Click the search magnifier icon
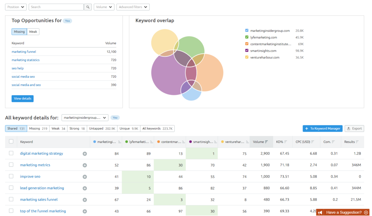372x216 pixels. [88, 7]
